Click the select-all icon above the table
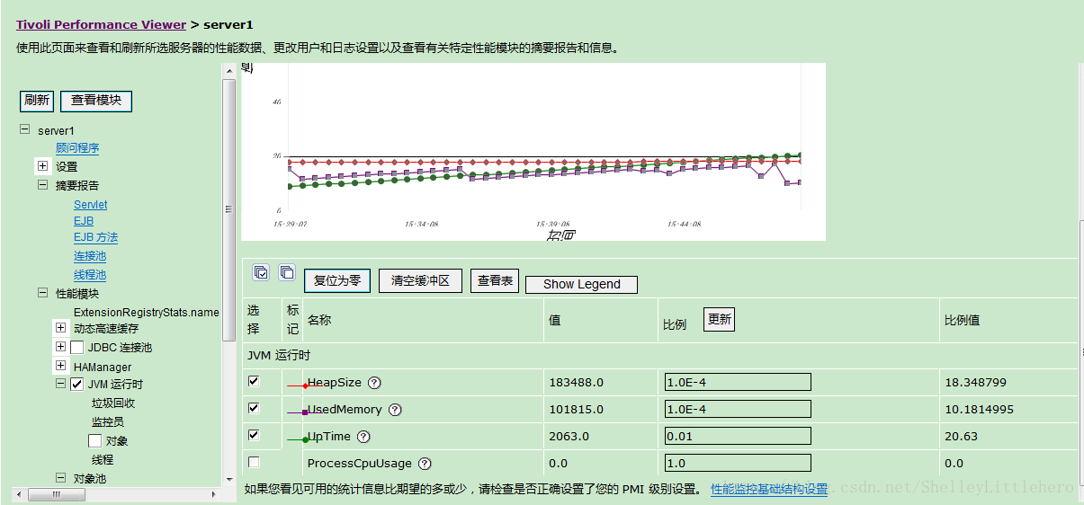Viewport: 1084px width, 505px height. [x=261, y=272]
